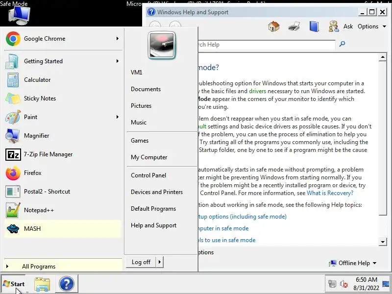This screenshot has height=294, width=392.
Task: Select Help and Support menu entry
Action: point(154,225)
